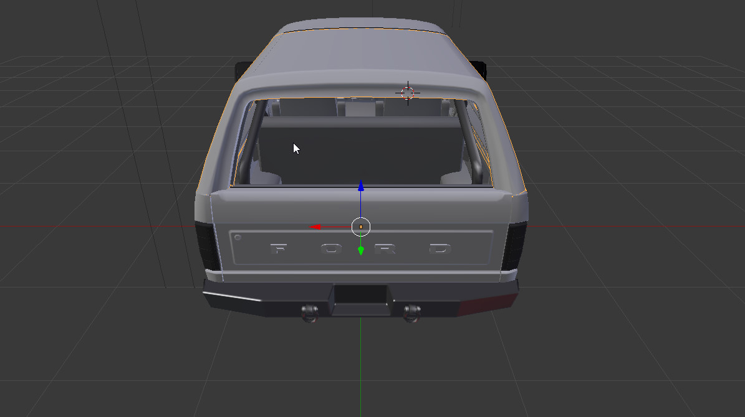Select the left tow hook on bumper

click(310, 313)
